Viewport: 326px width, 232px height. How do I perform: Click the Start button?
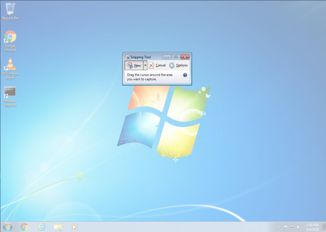click(7, 227)
